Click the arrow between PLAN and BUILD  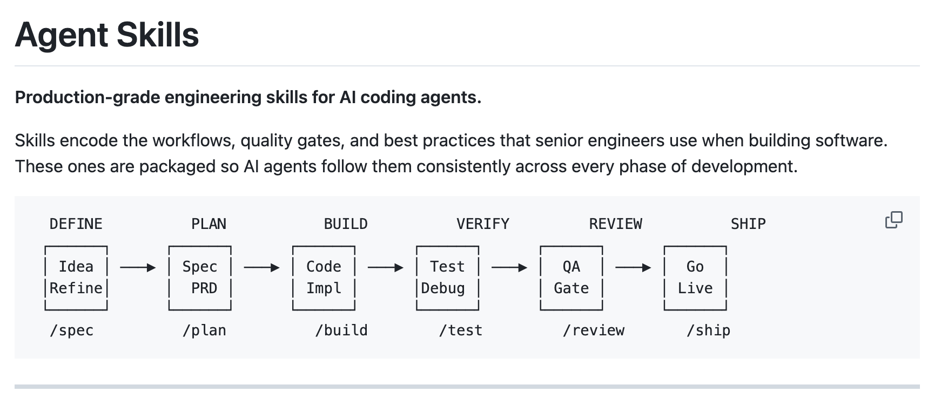coord(261,266)
